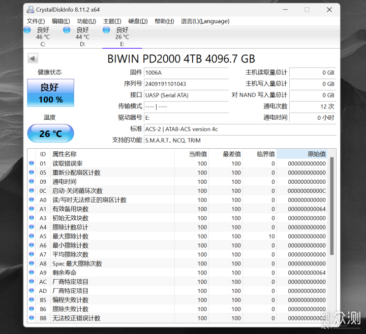Click status dot for attribute 01 读取错误率

point(32,163)
